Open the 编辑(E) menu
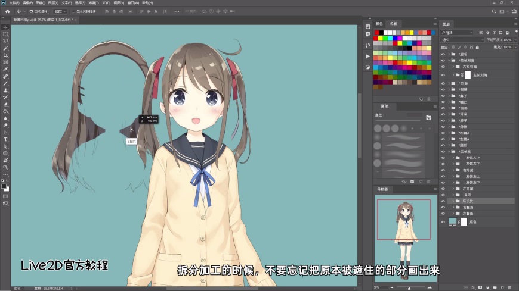Screen dimensions: 519x291 [x=27, y=2]
